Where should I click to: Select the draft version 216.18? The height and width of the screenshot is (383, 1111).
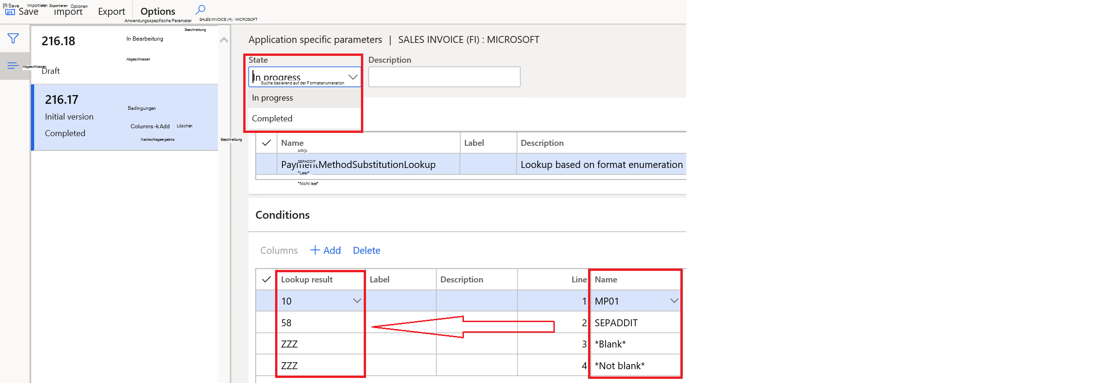pos(125,54)
